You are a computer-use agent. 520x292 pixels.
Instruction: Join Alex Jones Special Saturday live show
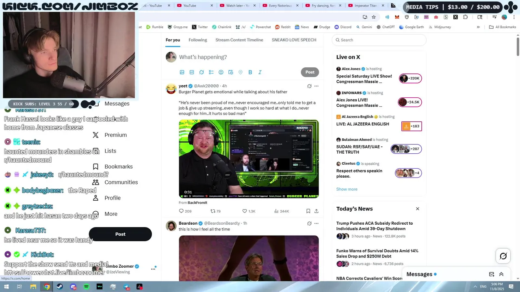click(379, 75)
